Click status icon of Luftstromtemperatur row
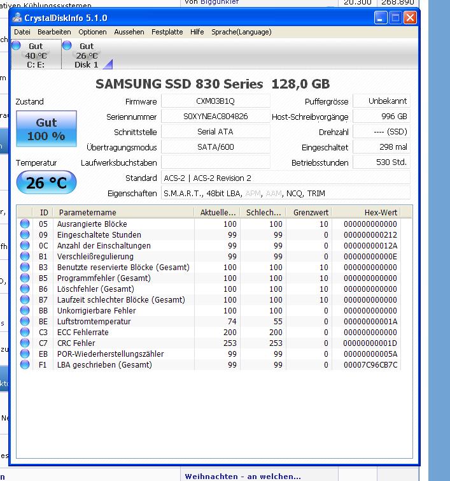Viewport: 450px width, 481px height. pyautogui.click(x=25, y=321)
